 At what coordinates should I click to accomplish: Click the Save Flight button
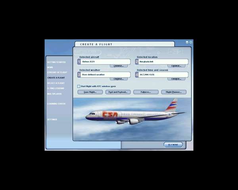[90, 92]
